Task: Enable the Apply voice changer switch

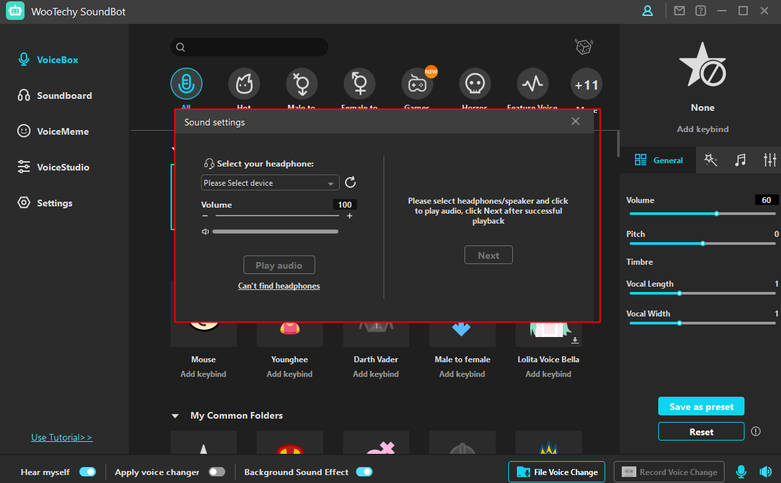Action: pyautogui.click(x=217, y=472)
